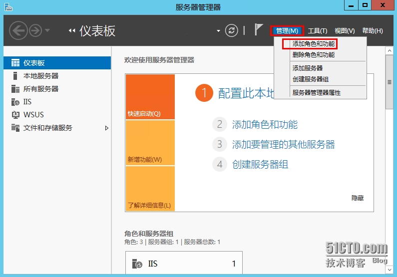This screenshot has height=277, width=397.
Task: Open the notifications flag
Action: click(x=258, y=29)
